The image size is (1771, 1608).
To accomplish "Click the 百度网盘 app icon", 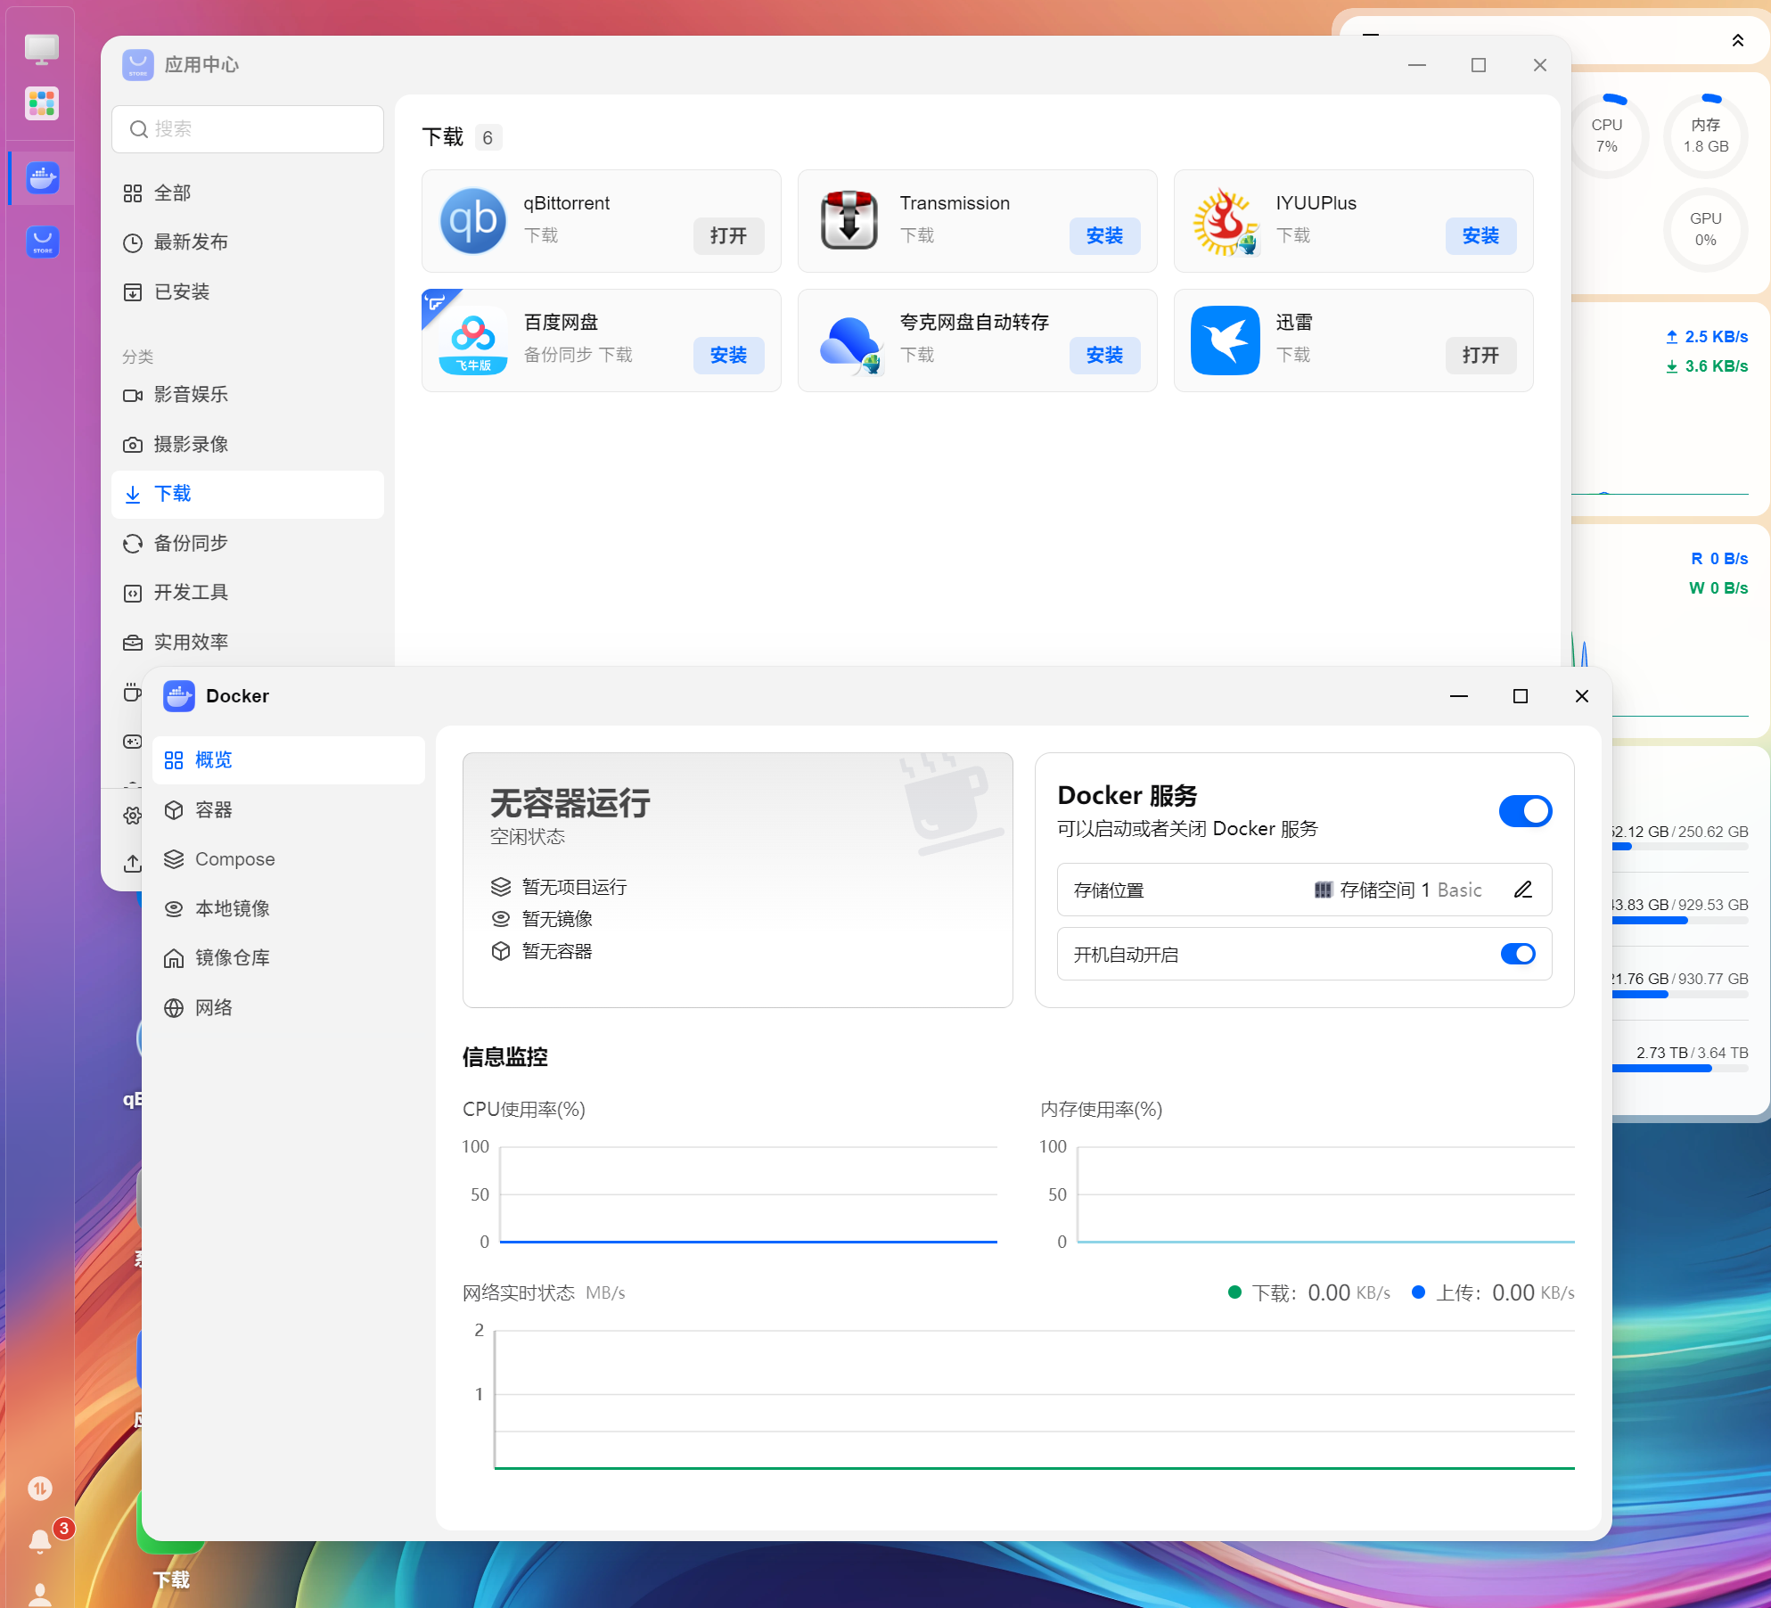I will [473, 340].
